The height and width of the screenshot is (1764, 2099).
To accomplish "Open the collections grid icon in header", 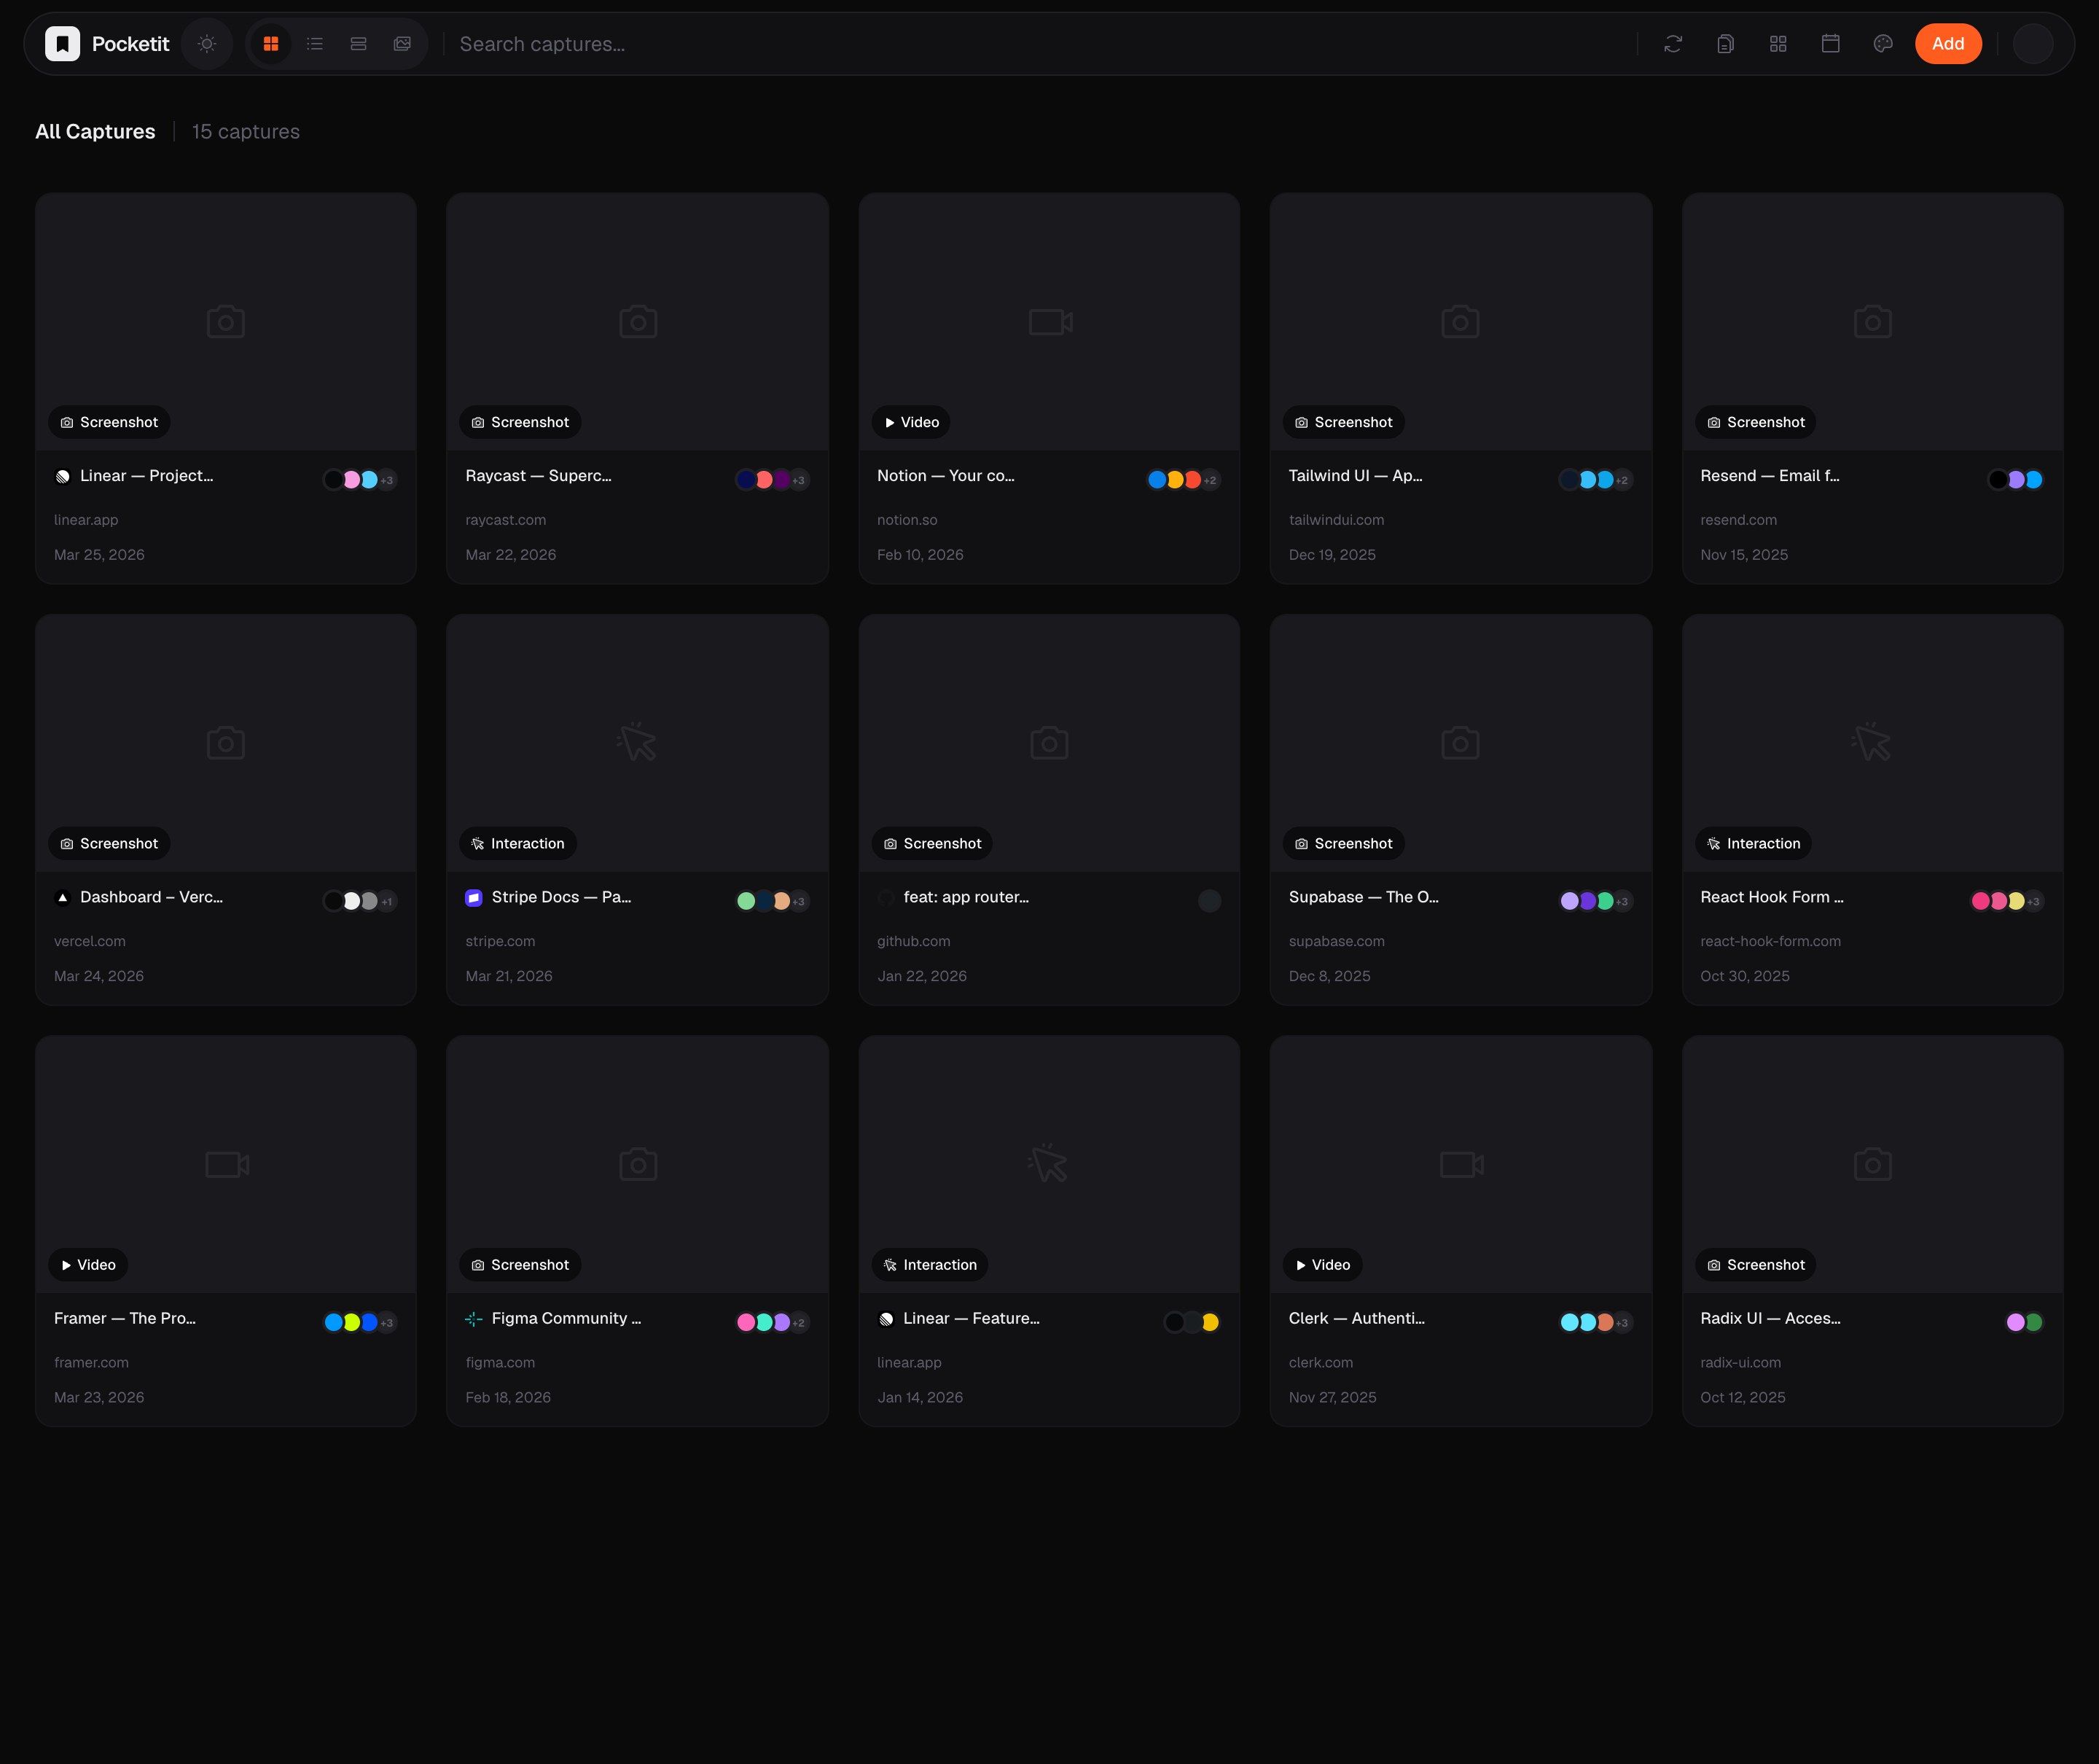I will 1778,44.
